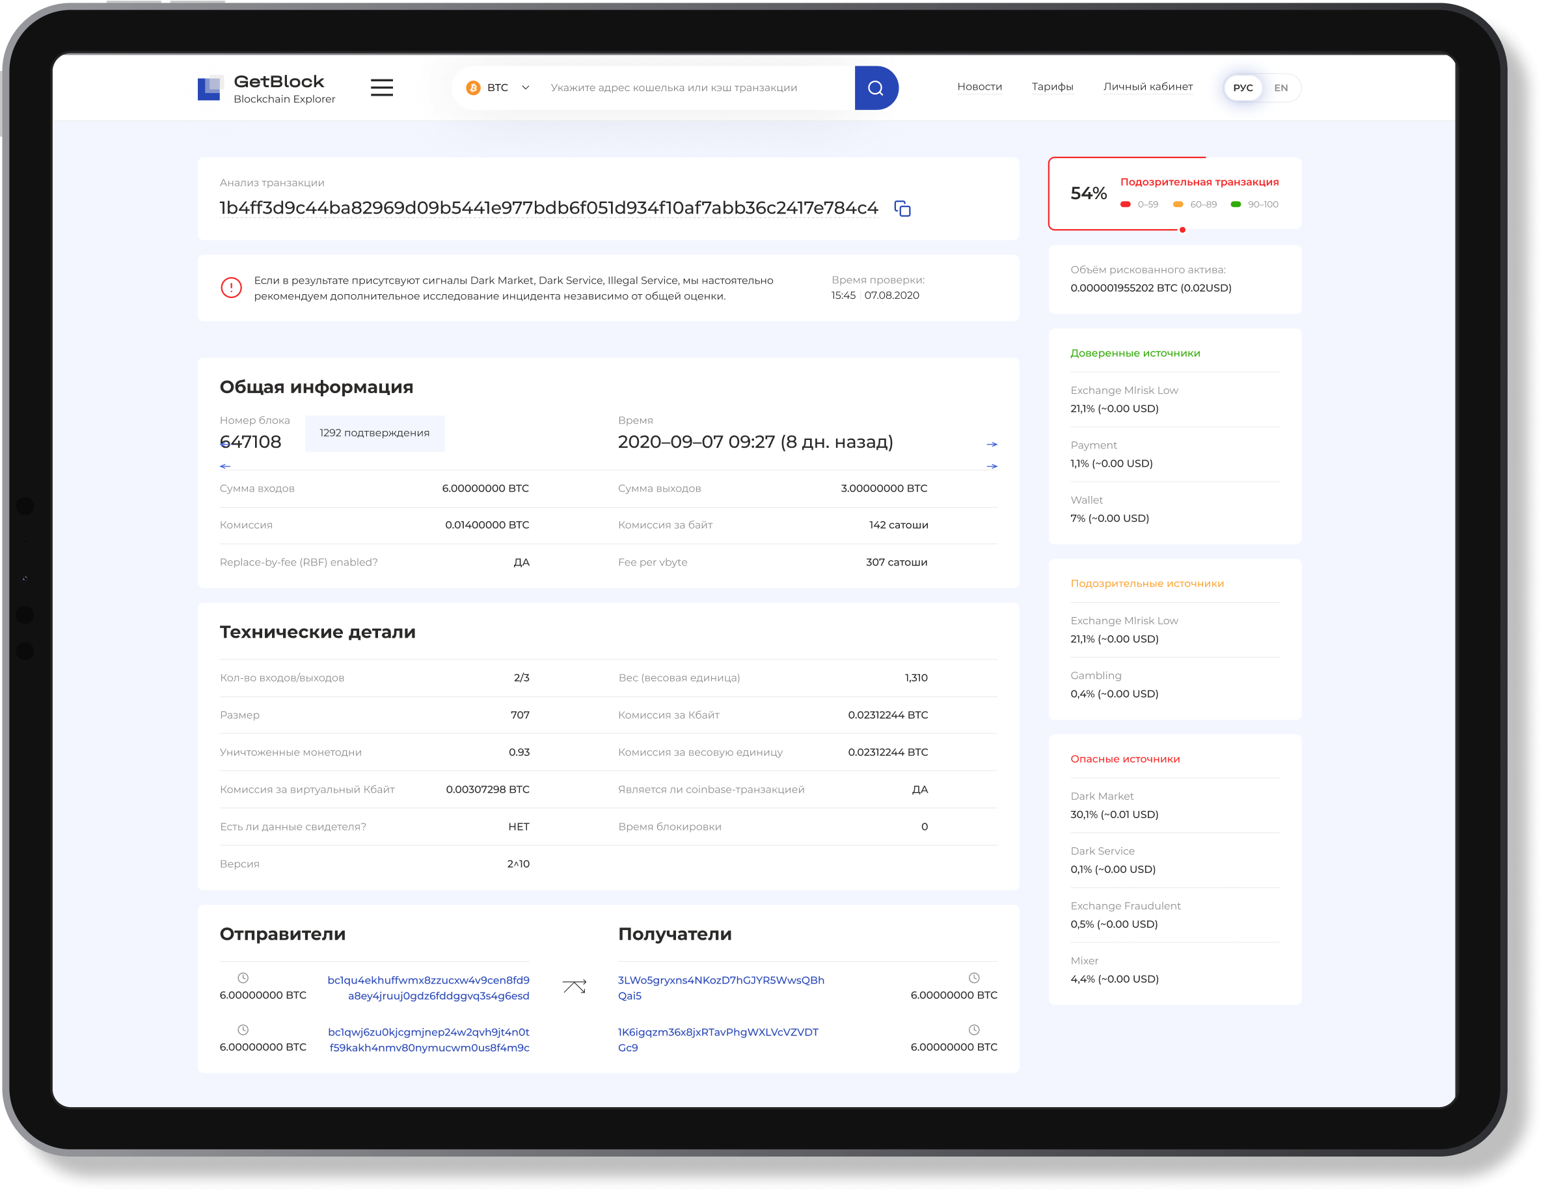Click the GetBlock logo icon
This screenshot has height=1193, width=1544.
(210, 89)
